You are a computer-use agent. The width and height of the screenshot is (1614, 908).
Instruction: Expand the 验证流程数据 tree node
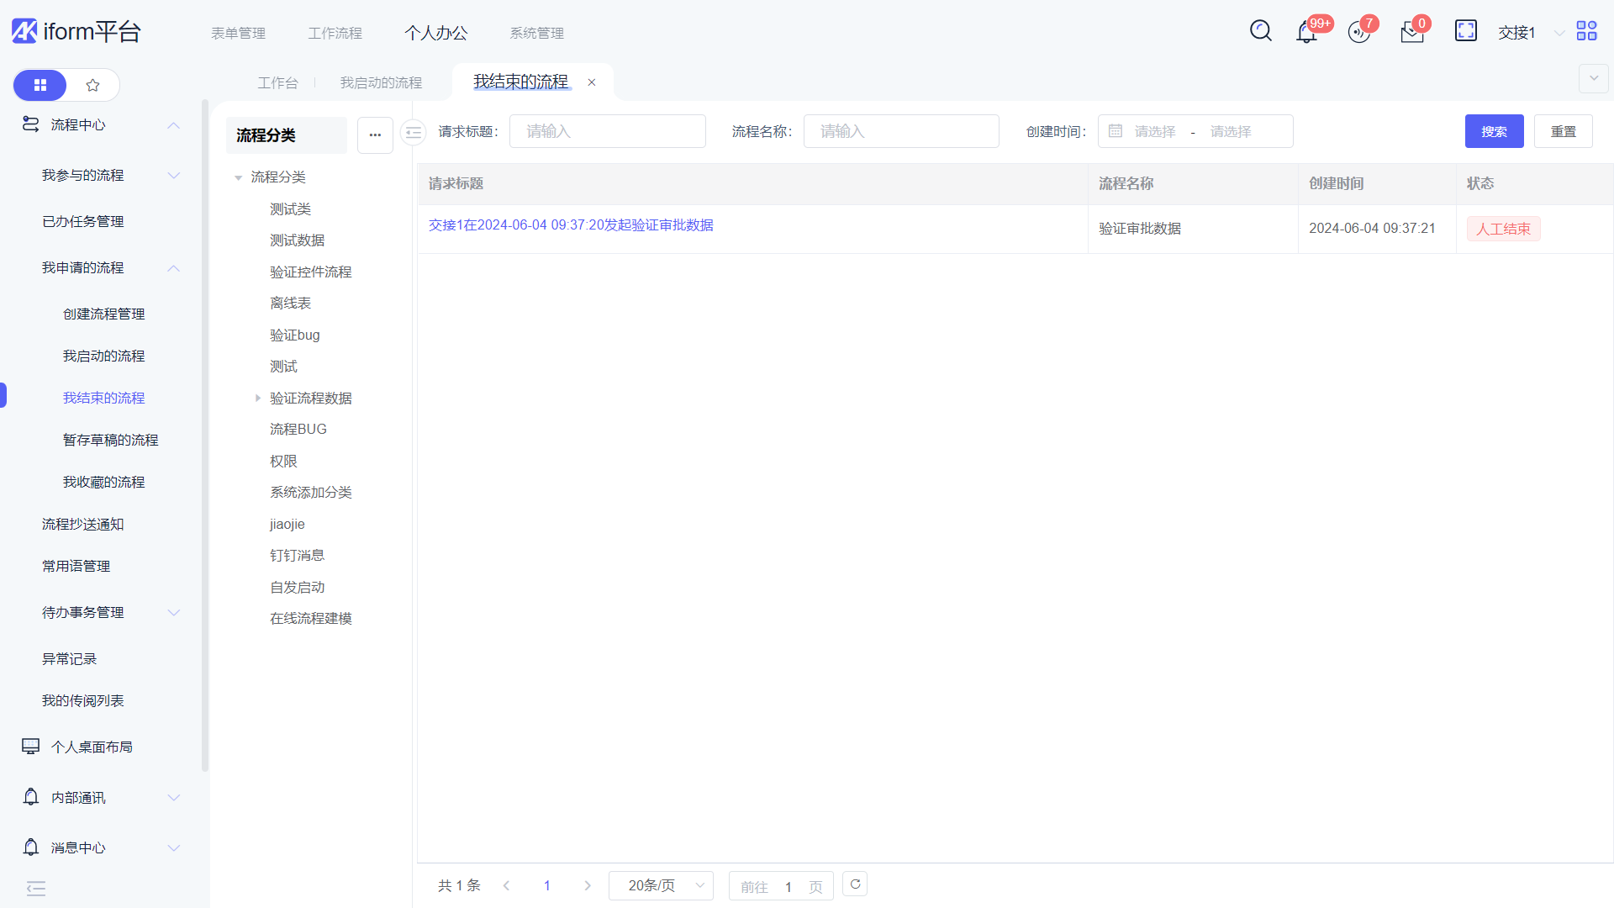(258, 398)
